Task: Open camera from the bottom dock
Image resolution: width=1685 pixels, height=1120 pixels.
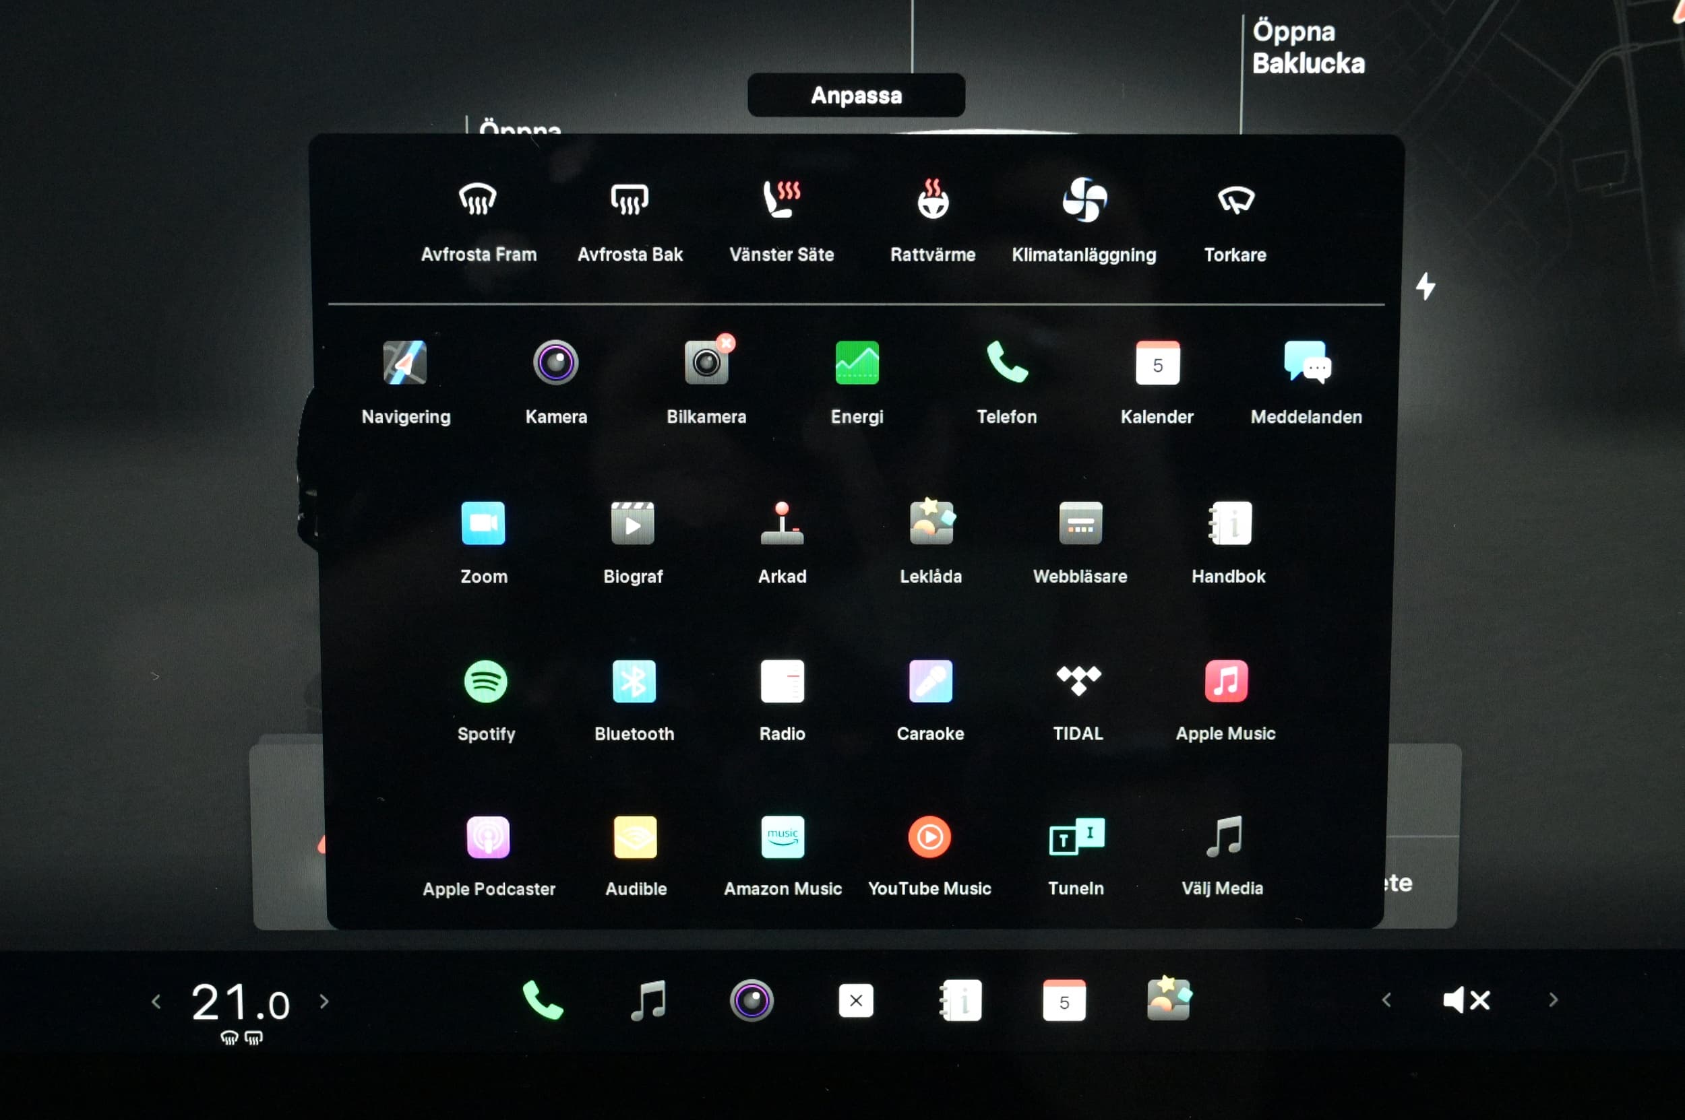Action: click(x=752, y=1000)
